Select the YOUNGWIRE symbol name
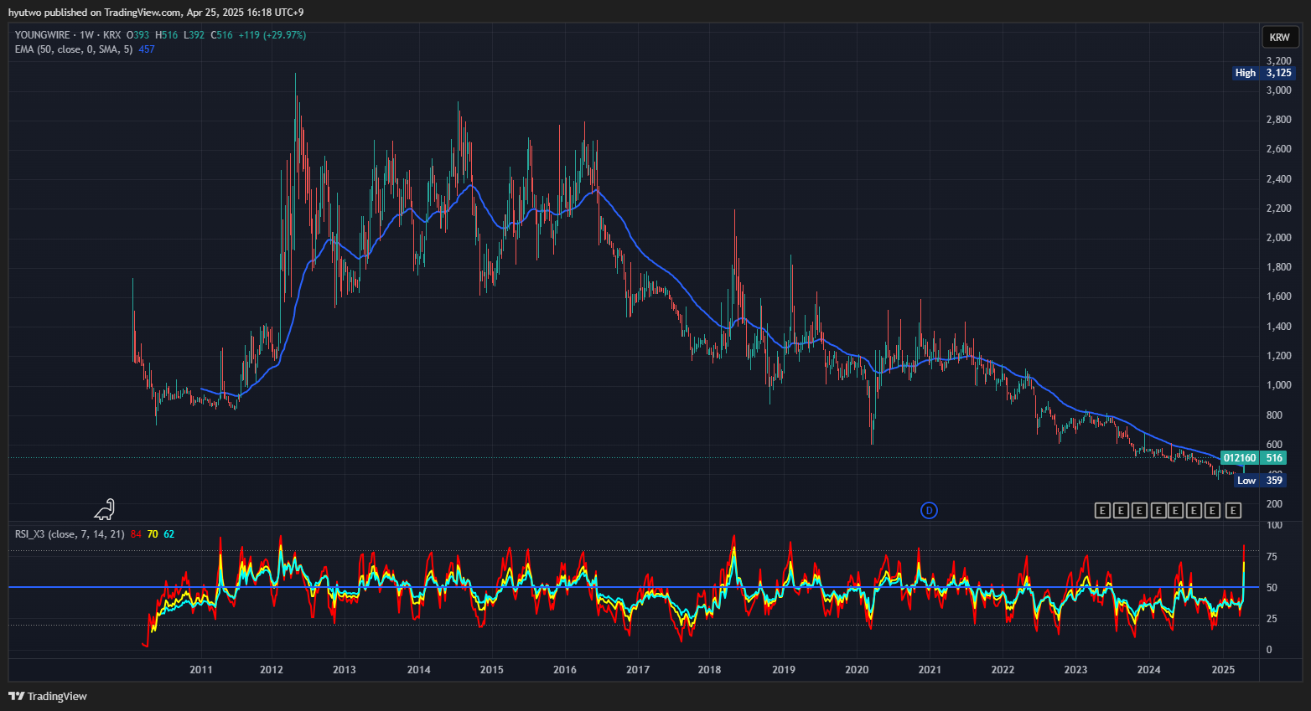 pyautogui.click(x=43, y=35)
